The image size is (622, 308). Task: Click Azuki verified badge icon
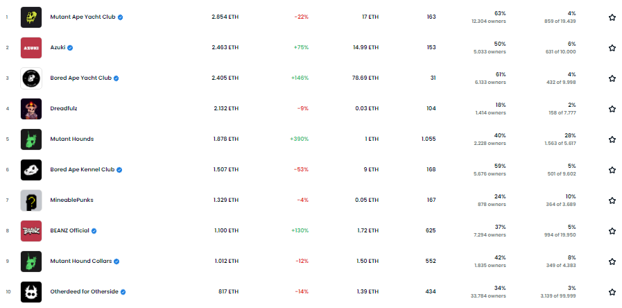point(70,48)
